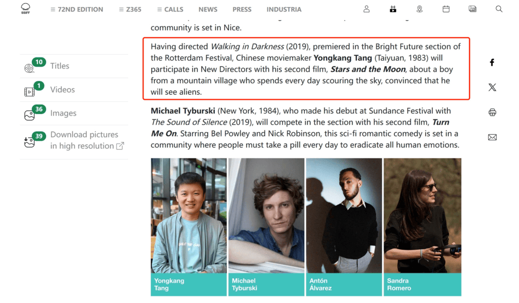Expand the 72ND EDITION menu
The width and height of the screenshot is (519, 303).
click(x=77, y=10)
